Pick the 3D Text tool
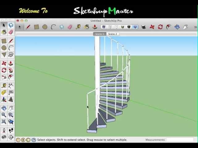The height and width of the screenshot is (148, 198). [11, 99]
